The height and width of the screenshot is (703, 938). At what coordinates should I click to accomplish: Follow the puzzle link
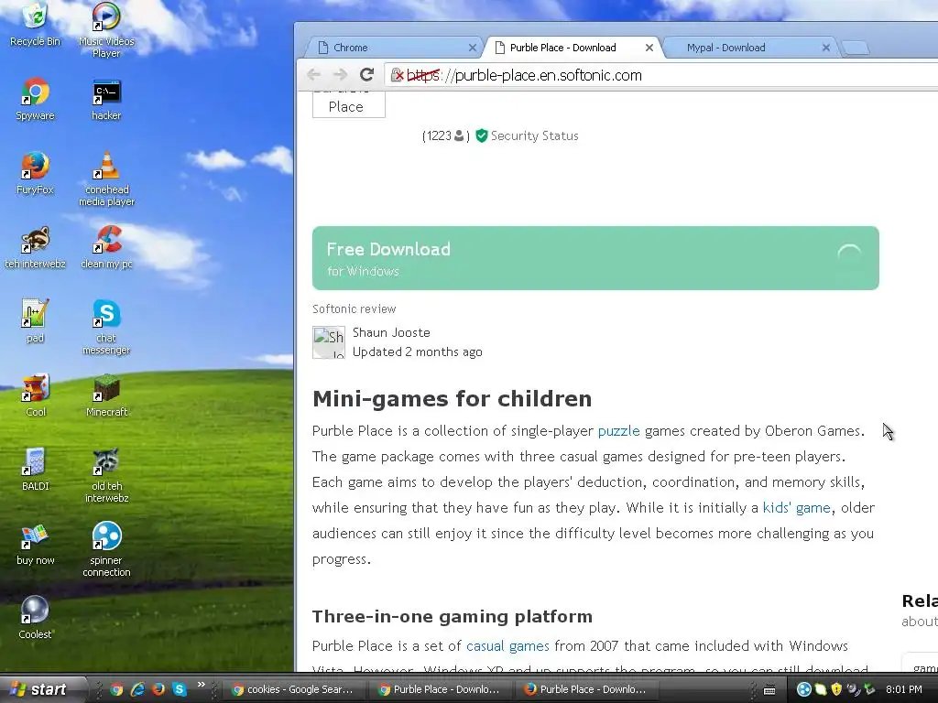pyautogui.click(x=618, y=431)
